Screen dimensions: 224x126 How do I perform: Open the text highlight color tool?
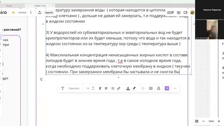coord(134,89)
